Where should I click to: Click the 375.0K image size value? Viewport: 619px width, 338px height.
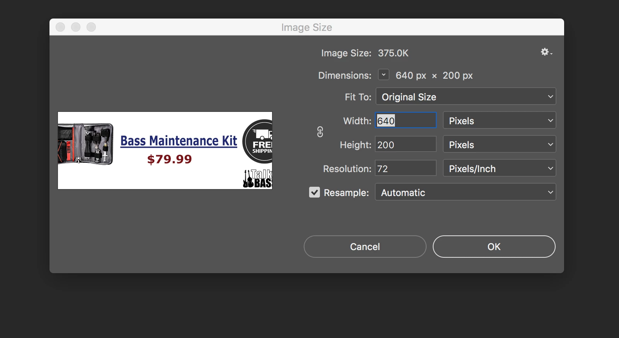(x=393, y=53)
